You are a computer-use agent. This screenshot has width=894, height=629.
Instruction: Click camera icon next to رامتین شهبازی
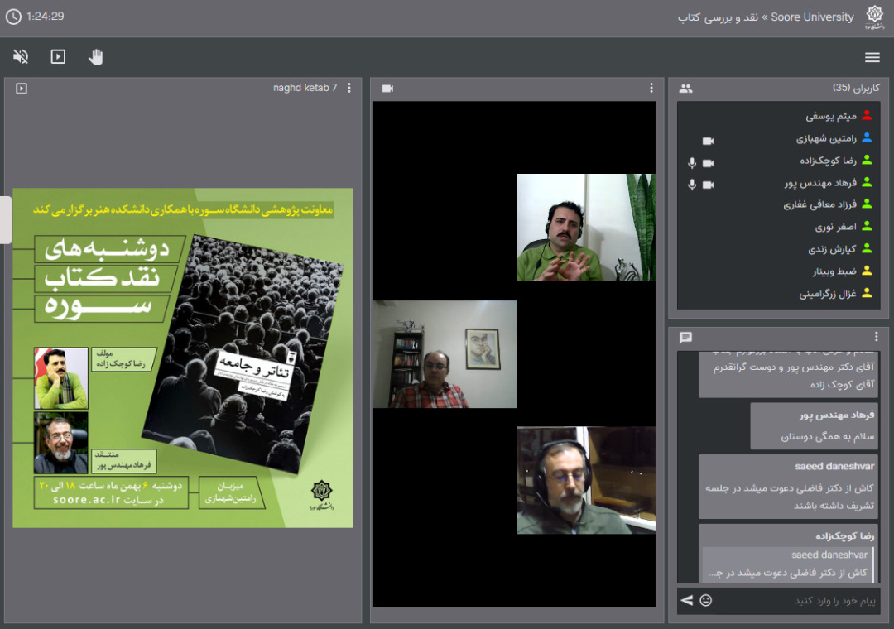click(708, 141)
